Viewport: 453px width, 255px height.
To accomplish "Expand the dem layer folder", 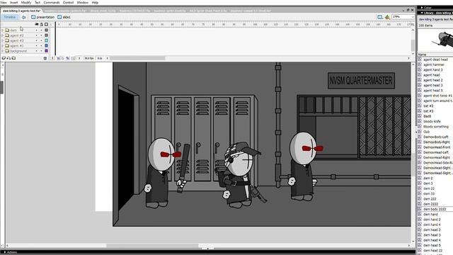I will click(x=3, y=30).
